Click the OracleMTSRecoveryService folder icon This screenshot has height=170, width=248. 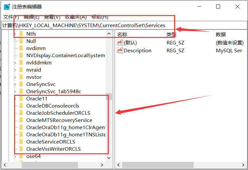(21, 120)
